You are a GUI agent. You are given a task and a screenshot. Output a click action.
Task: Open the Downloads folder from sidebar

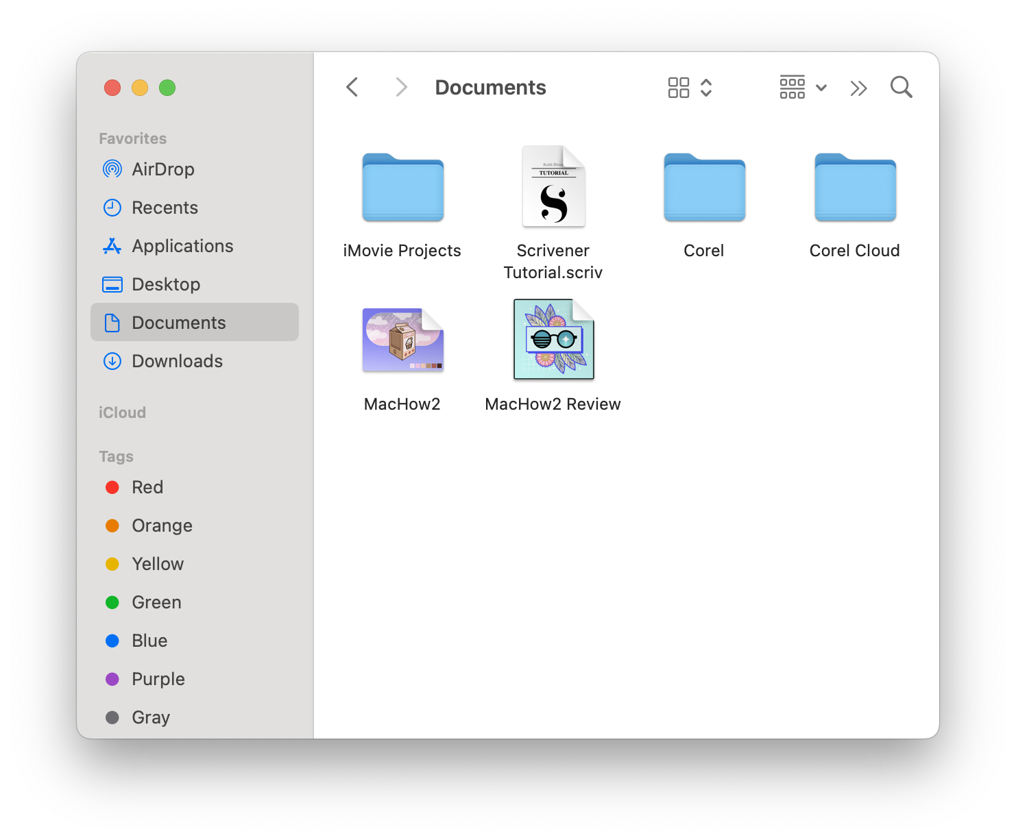[177, 361]
